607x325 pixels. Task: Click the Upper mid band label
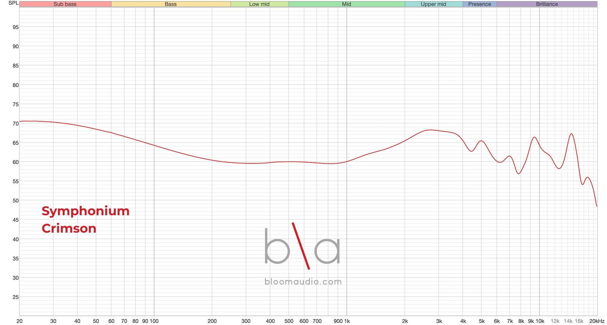[433, 4]
